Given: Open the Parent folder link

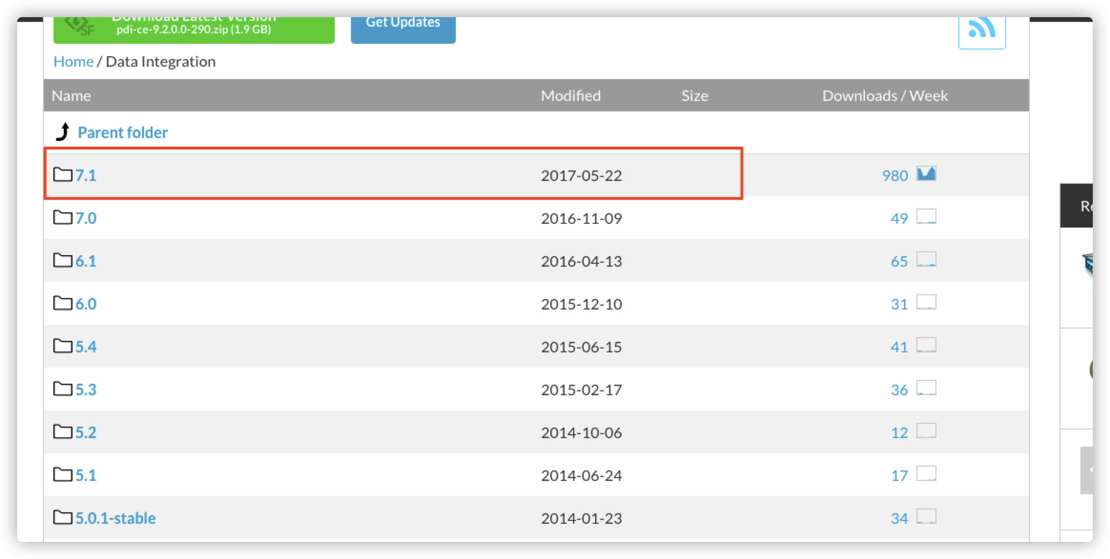Looking at the screenshot, I should (123, 132).
